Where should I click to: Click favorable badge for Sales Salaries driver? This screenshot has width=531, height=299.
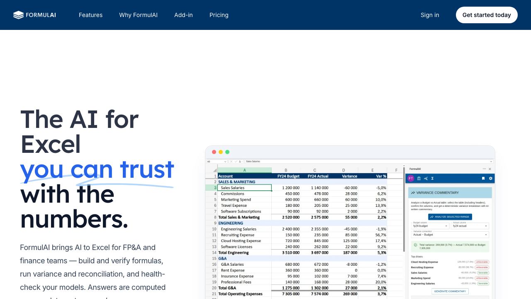coord(483,273)
